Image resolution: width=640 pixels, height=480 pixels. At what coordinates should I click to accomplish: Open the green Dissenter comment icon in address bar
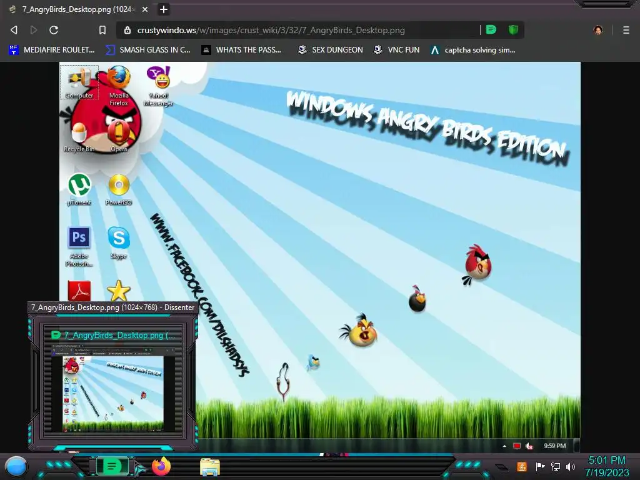pos(491,29)
